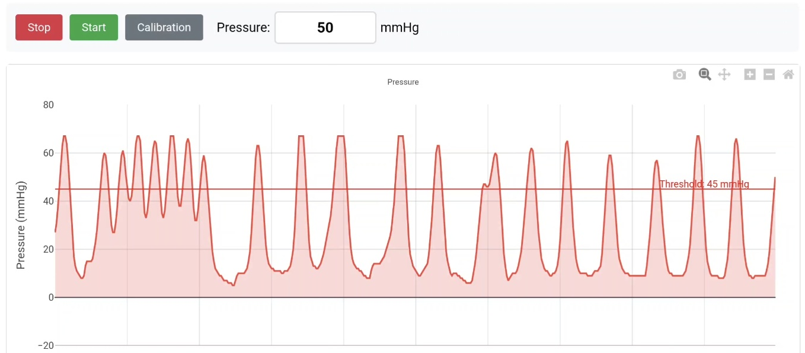The height and width of the screenshot is (353, 805).
Task: Click the 'Threshold: 45 mmHg' annotation
Action: coord(704,184)
